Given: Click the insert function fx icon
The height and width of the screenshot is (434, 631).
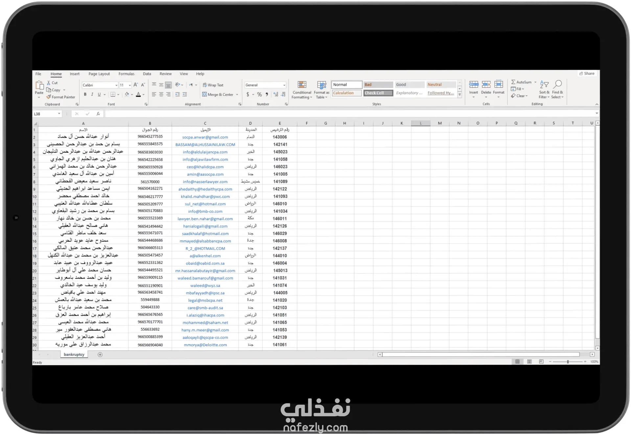Looking at the screenshot, I should [98, 114].
